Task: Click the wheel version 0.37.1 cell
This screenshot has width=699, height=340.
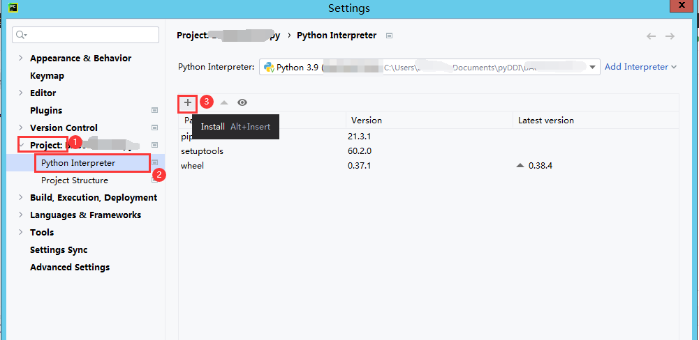Action: [x=360, y=166]
